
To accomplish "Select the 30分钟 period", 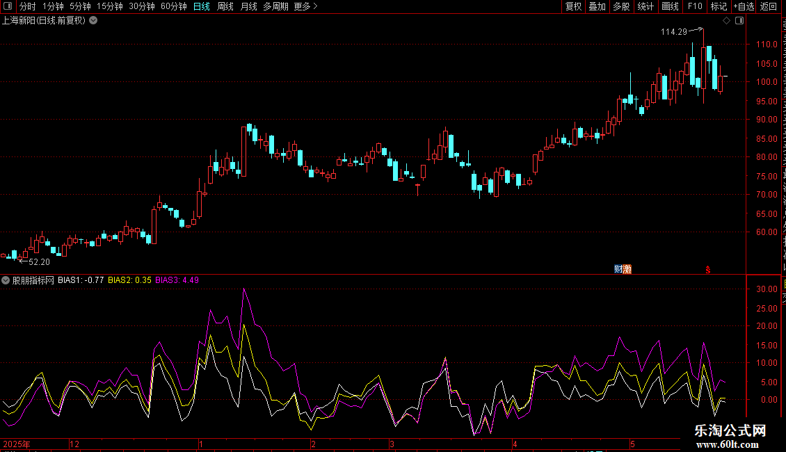I will pos(142,6).
